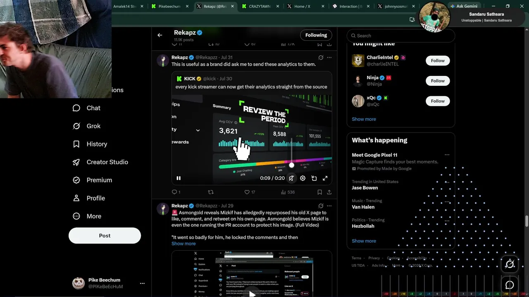Open Rekapz avatar on the Jul 29 post

point(163,209)
